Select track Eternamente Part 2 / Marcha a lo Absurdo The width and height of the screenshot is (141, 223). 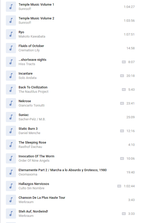click(63, 170)
